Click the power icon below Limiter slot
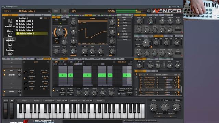The width and height of the screenshot is (219, 123). (x=4, y=95)
